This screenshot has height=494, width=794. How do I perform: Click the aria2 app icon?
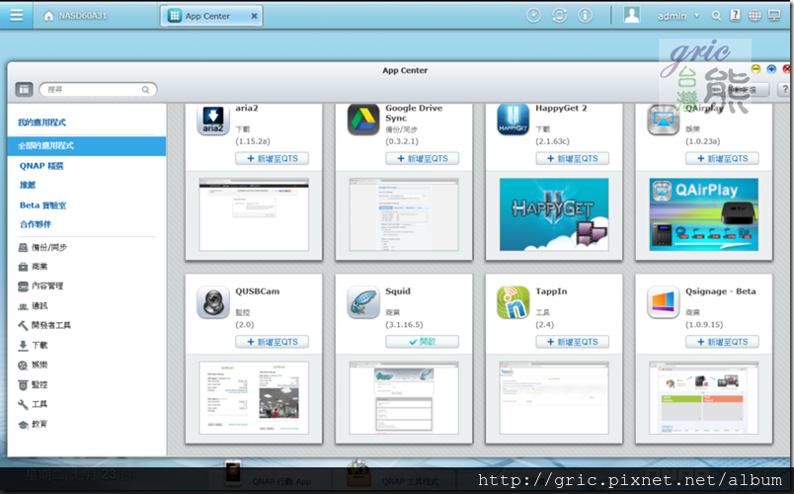coord(213,120)
